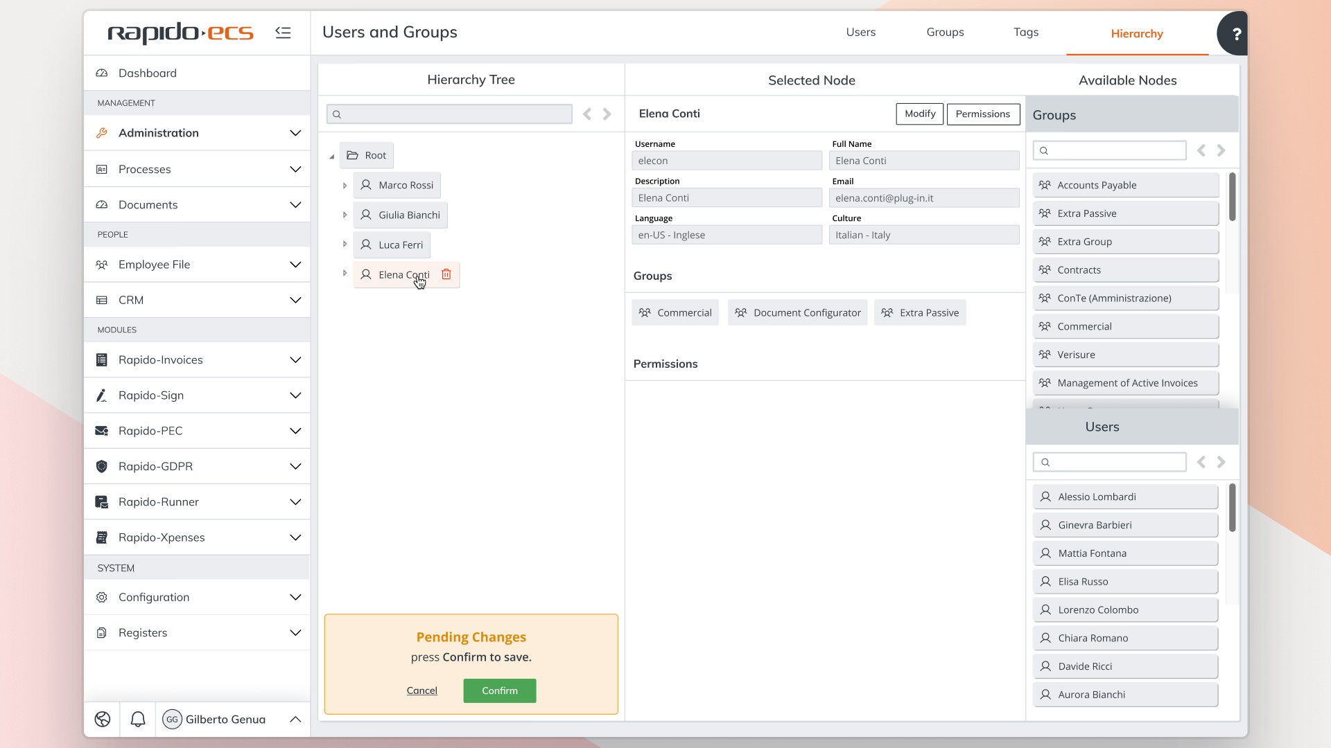Screen dimensions: 1331x748
Task: Click the Configuration gear icon
Action: tap(101, 596)
